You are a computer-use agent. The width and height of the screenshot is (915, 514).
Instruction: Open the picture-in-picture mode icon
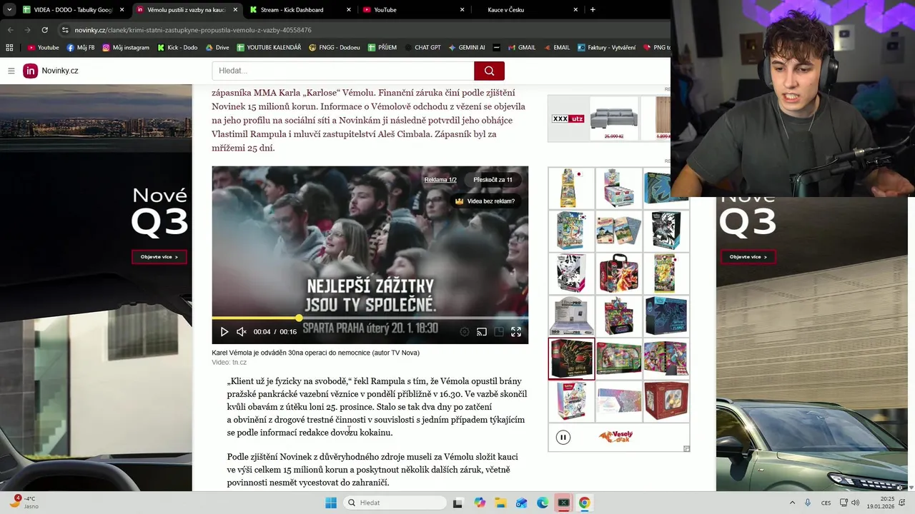[499, 332]
